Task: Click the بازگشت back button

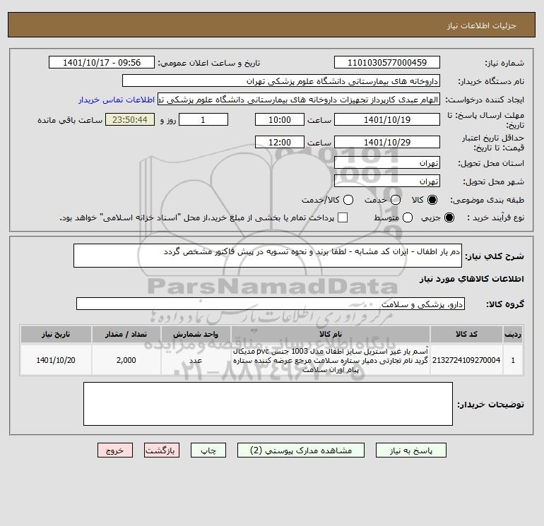Action: [162, 450]
